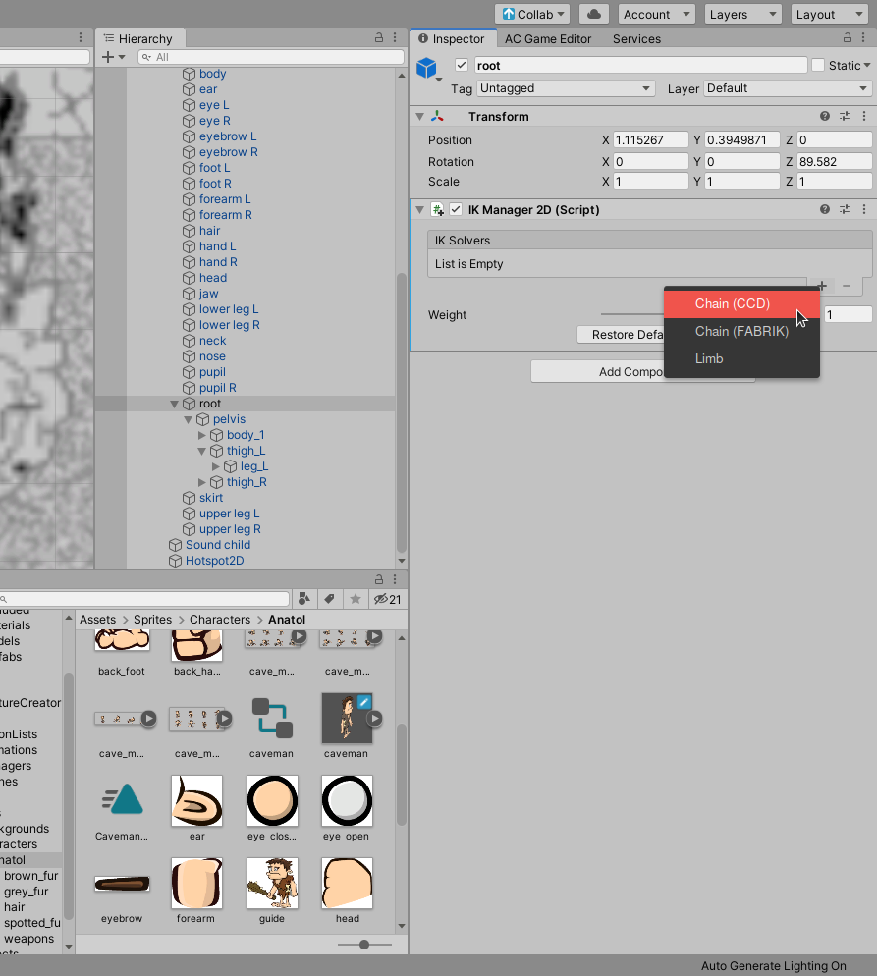Screen dimensions: 877x976
Task: Click the Transform component help icon
Action: (x=825, y=117)
